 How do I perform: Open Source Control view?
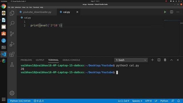point(12,34)
